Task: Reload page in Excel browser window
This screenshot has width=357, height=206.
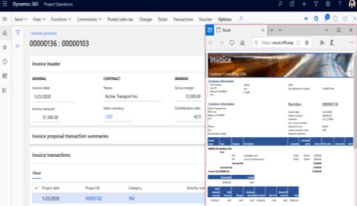Action: tap(232, 42)
